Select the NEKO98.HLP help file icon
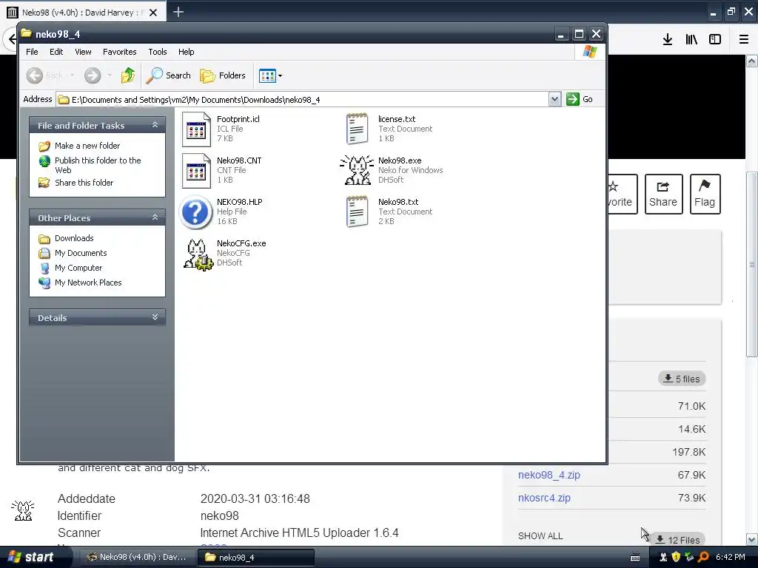Screen dimensions: 758x568 coord(195,212)
